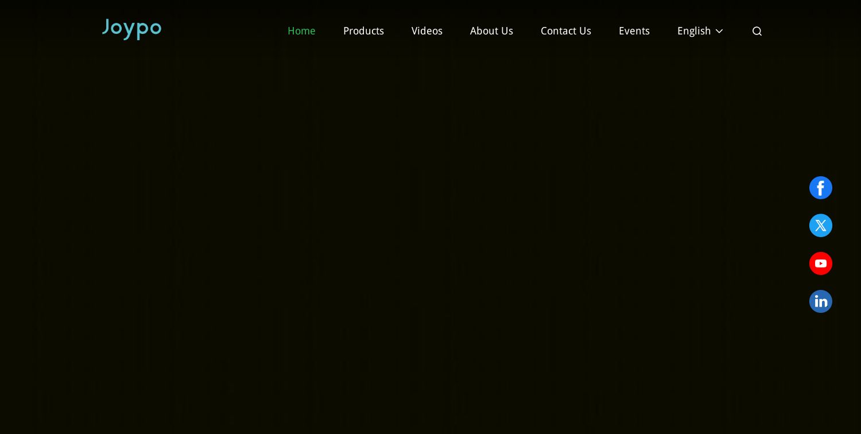Expand the chevron next to English
The height and width of the screenshot is (434, 861).
(x=719, y=31)
